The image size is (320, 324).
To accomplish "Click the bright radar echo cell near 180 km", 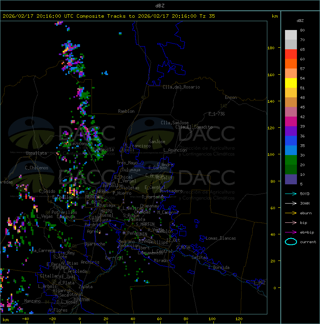I will click(x=67, y=50).
